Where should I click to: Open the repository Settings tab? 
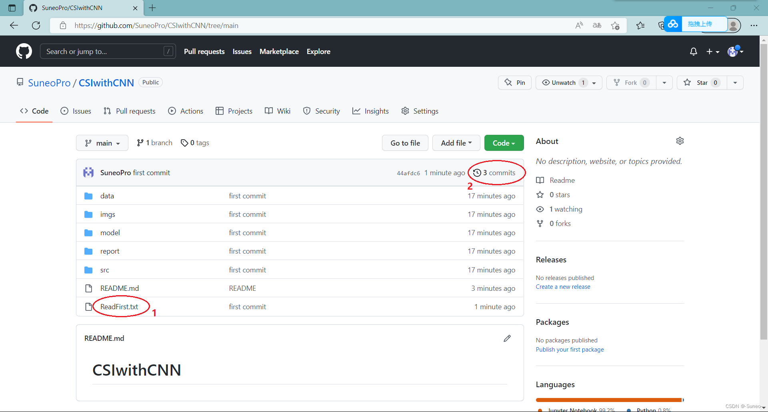(x=420, y=111)
